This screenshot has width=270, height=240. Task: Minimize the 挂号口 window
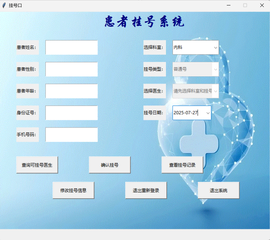229,5
